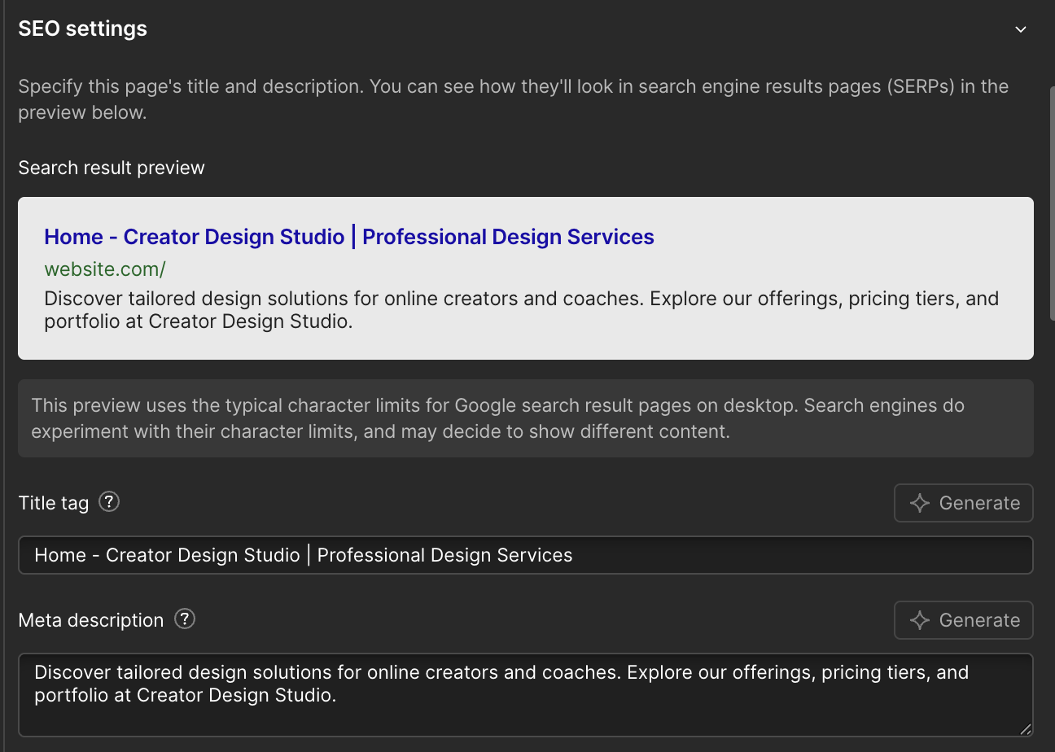This screenshot has height=752, width=1055.
Task: Click the 'Title tag' label
Action: click(x=54, y=503)
